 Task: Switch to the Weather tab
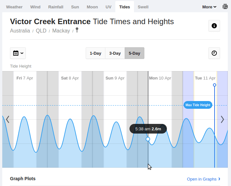(14, 7)
